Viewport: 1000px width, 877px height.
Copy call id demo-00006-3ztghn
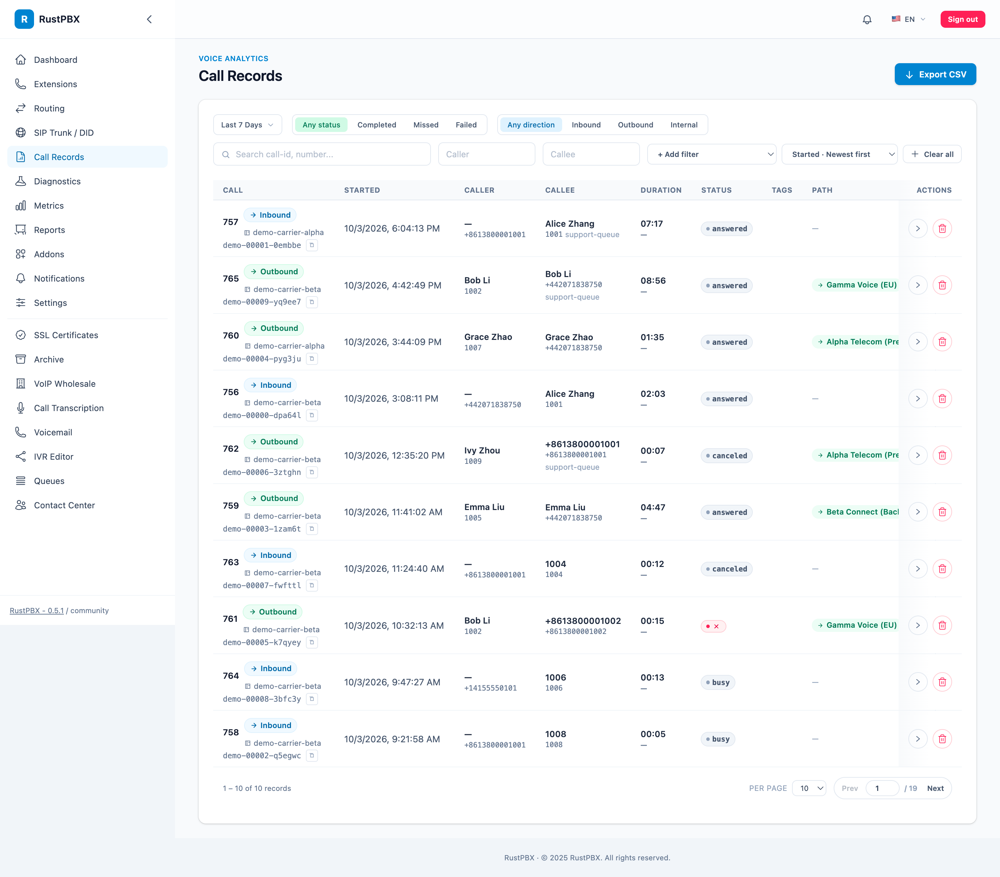(x=312, y=472)
